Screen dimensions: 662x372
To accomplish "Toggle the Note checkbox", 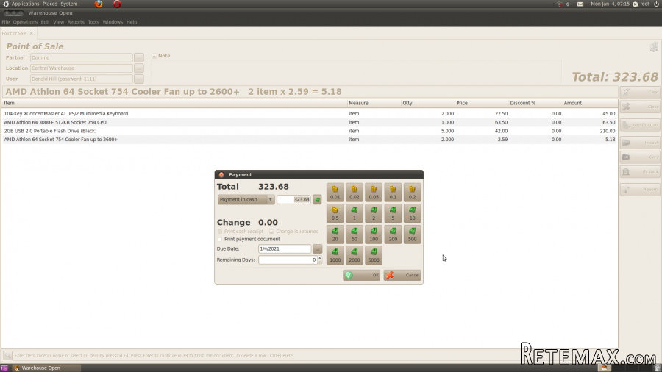I will click(154, 56).
